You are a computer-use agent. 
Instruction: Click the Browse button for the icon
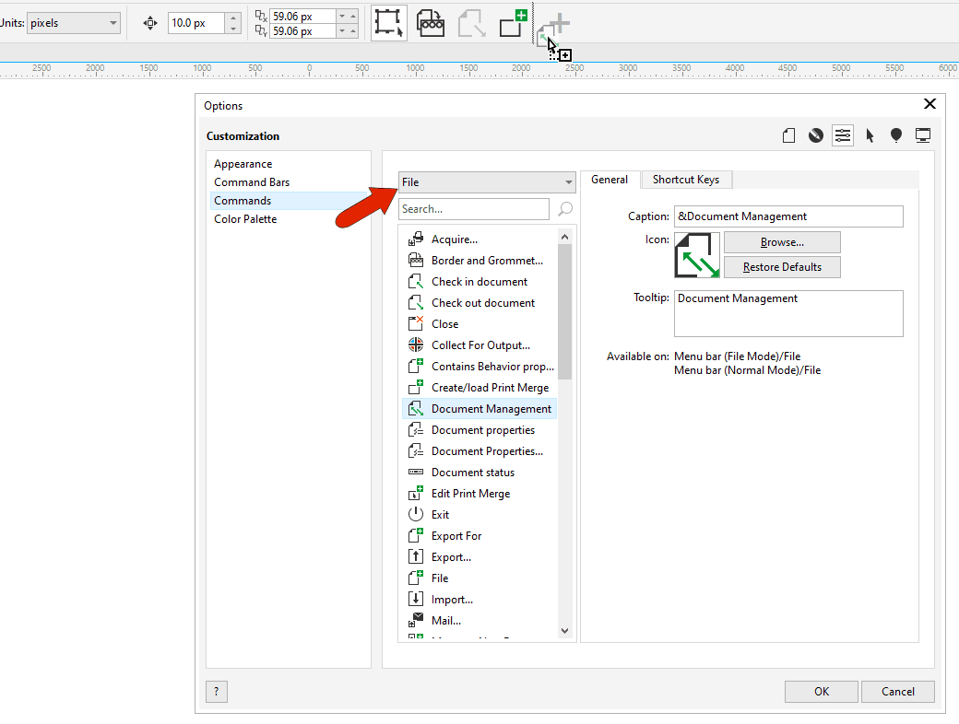pos(782,241)
